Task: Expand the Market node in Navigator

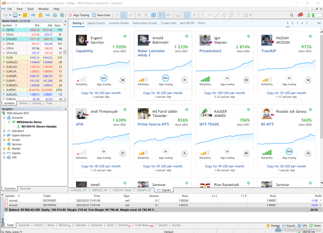Action: [4, 149]
